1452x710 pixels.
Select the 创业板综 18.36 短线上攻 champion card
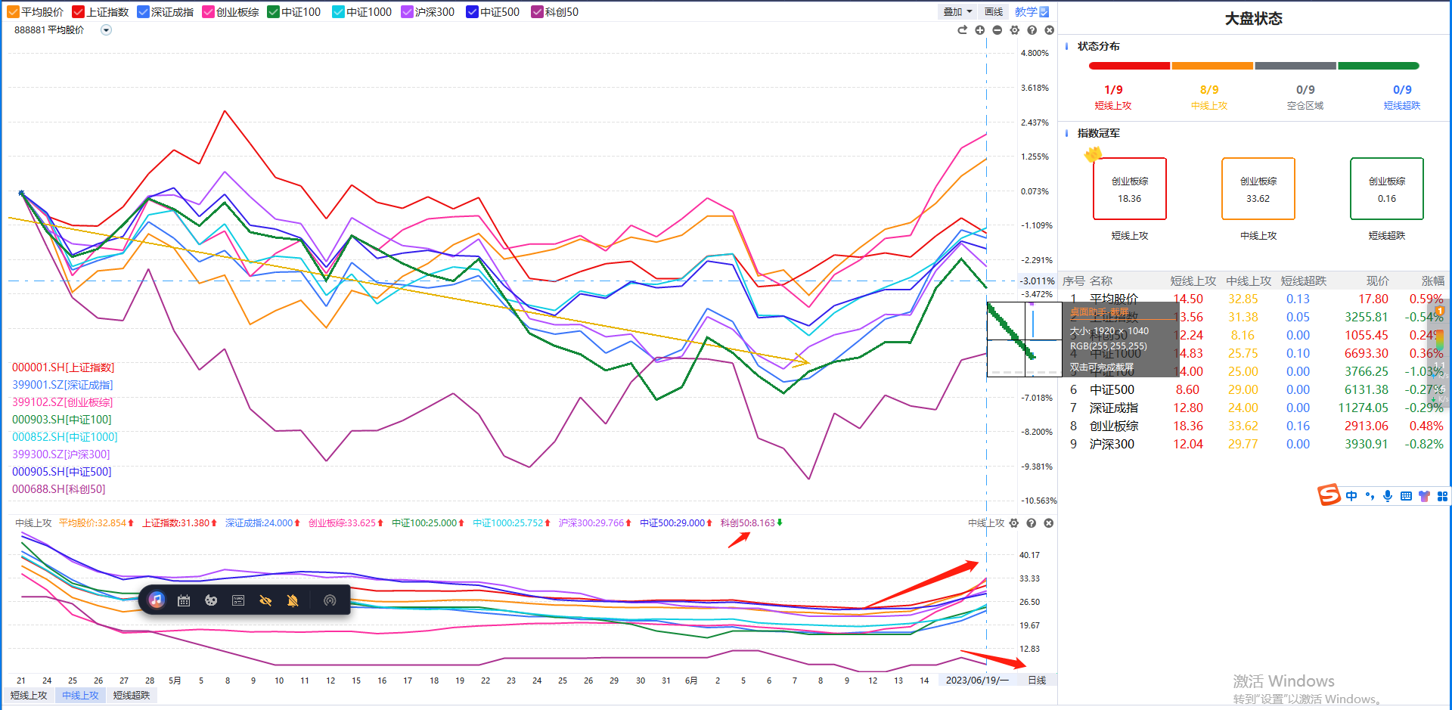(x=1130, y=189)
